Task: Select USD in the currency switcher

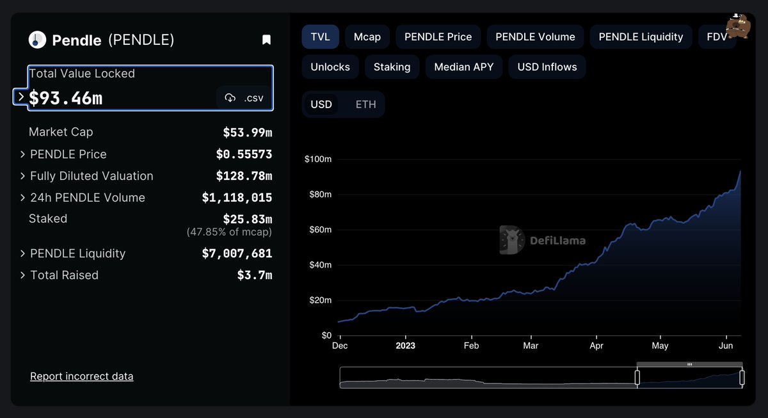Action: click(x=322, y=104)
